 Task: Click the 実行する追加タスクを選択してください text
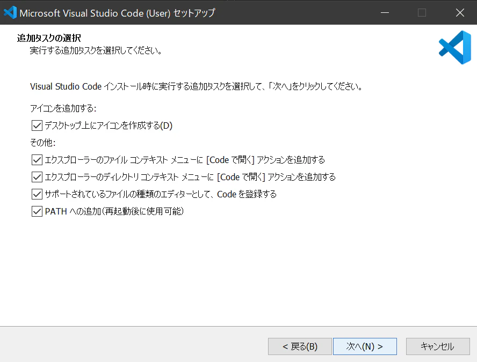coord(96,50)
